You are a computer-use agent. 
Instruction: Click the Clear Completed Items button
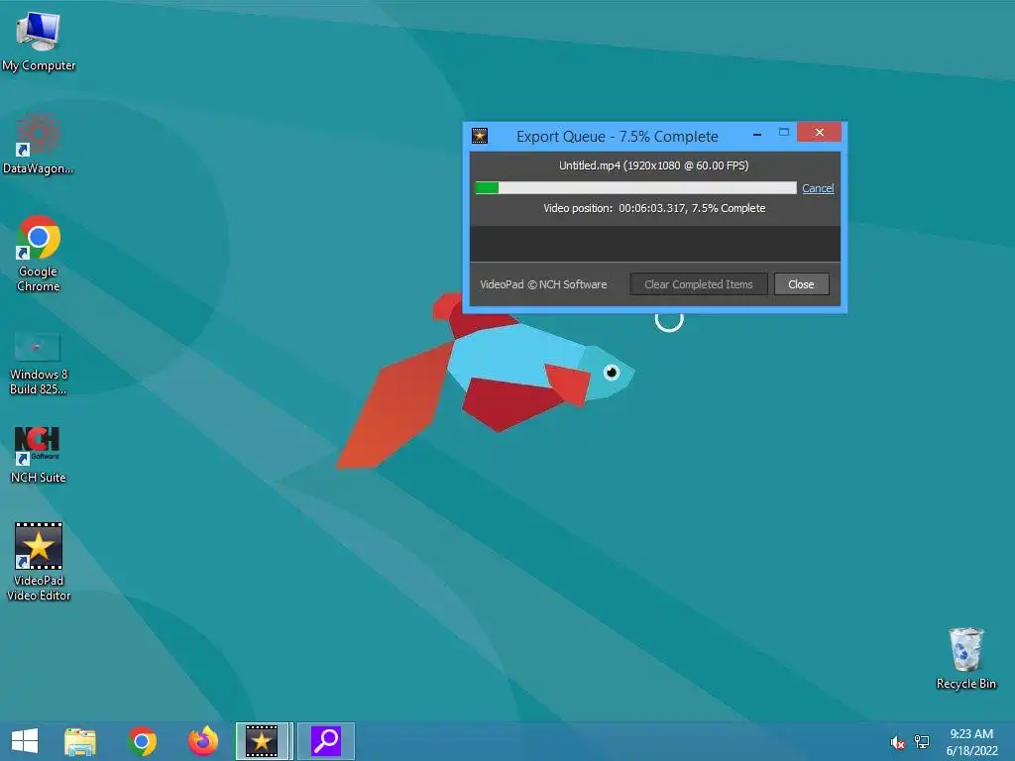tap(699, 284)
